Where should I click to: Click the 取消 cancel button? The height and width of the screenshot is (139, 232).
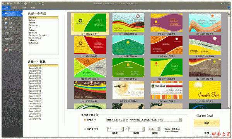click(206, 132)
